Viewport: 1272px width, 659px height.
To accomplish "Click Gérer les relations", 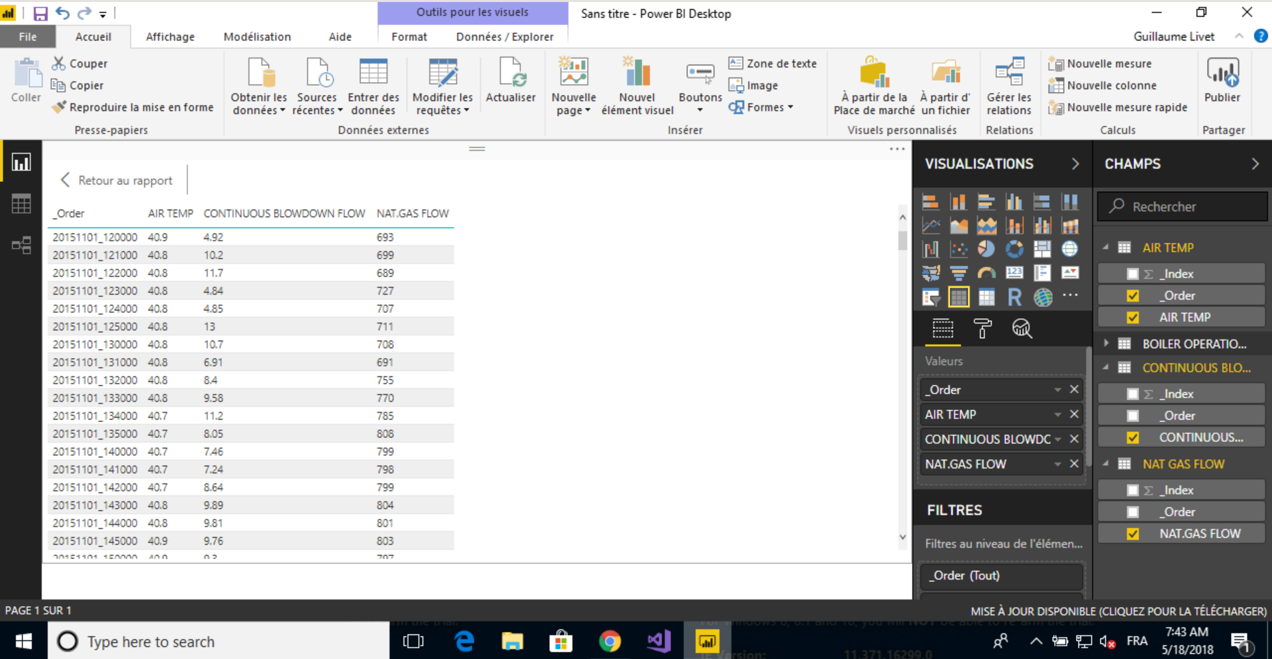I will tap(1009, 86).
